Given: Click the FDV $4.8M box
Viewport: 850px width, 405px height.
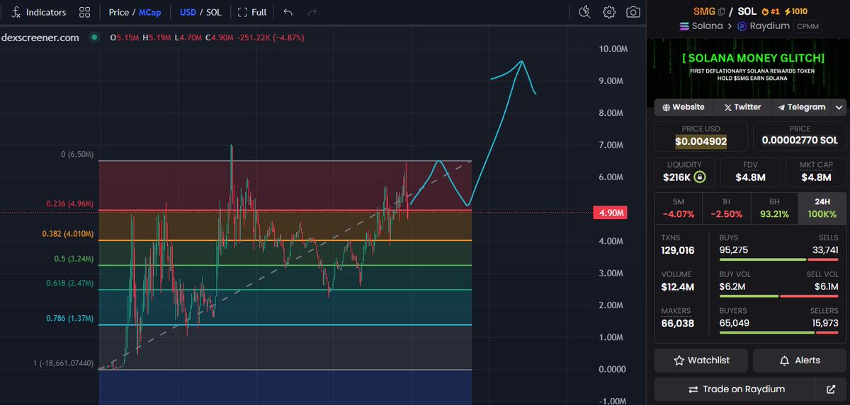Looking at the screenshot, I should coord(750,172).
